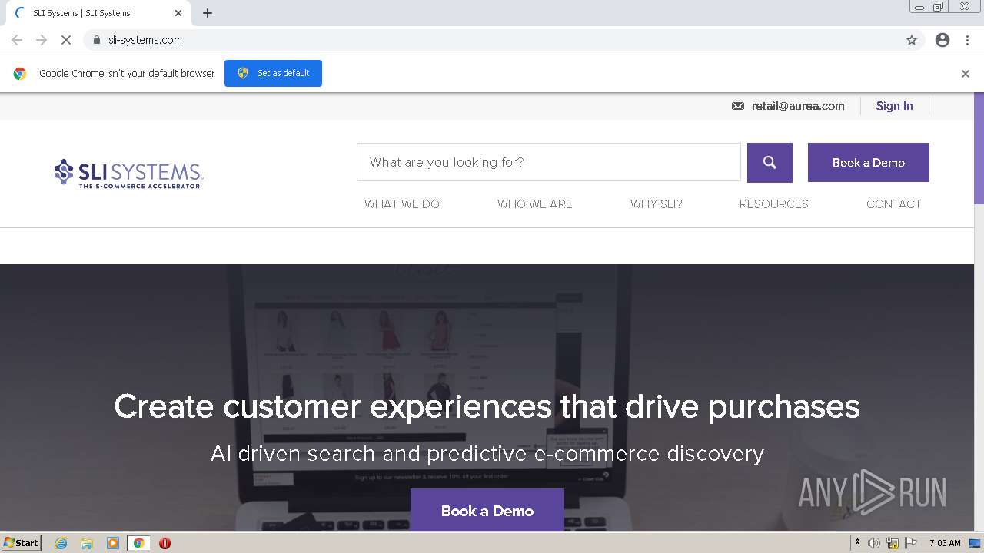Click the volume speaker tray icon

pos(874,543)
